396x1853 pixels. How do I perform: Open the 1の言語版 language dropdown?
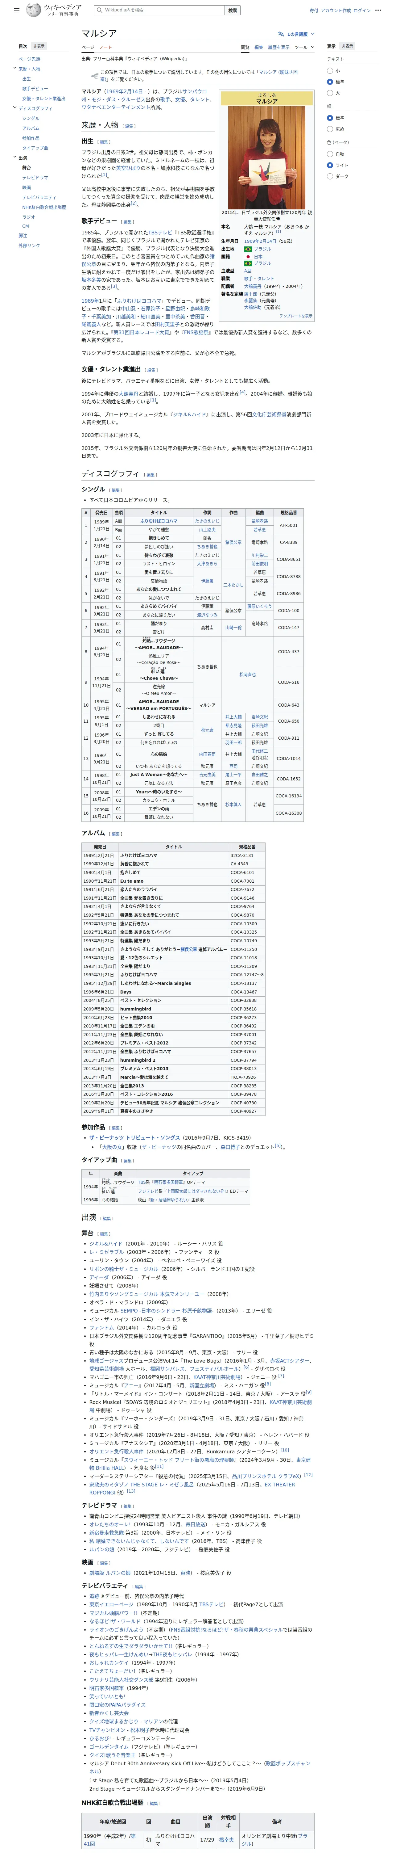tap(295, 34)
